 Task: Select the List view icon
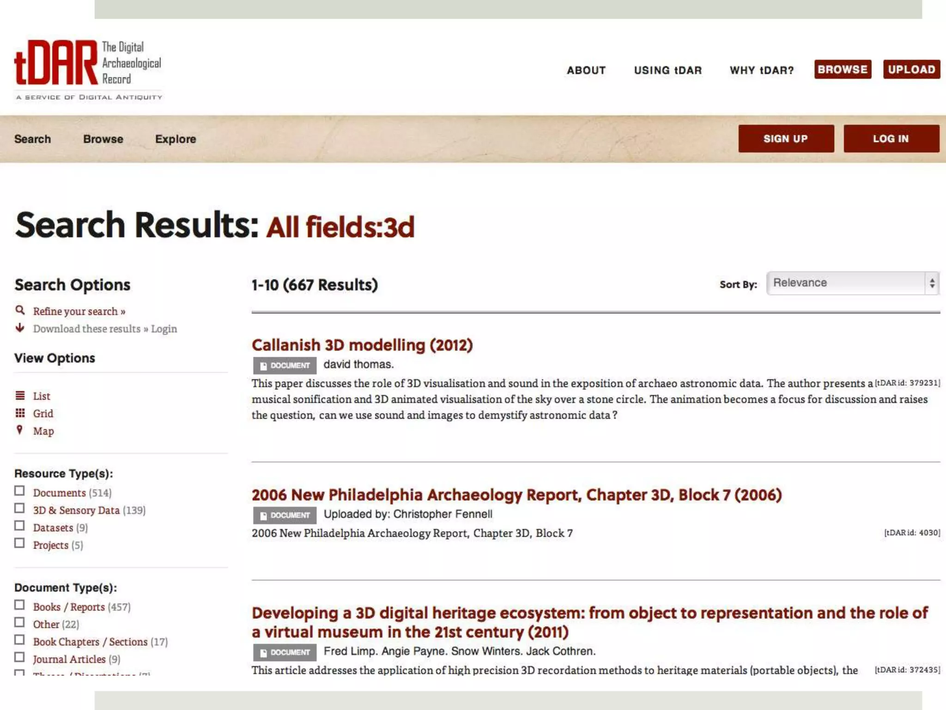click(x=20, y=396)
